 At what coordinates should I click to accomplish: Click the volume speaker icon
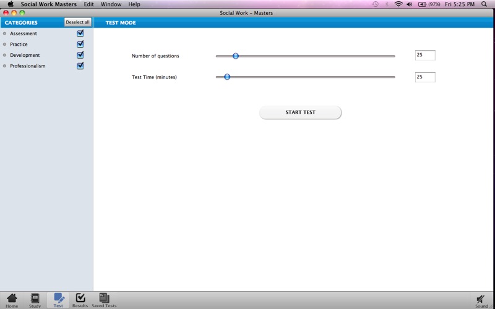(x=410, y=4)
